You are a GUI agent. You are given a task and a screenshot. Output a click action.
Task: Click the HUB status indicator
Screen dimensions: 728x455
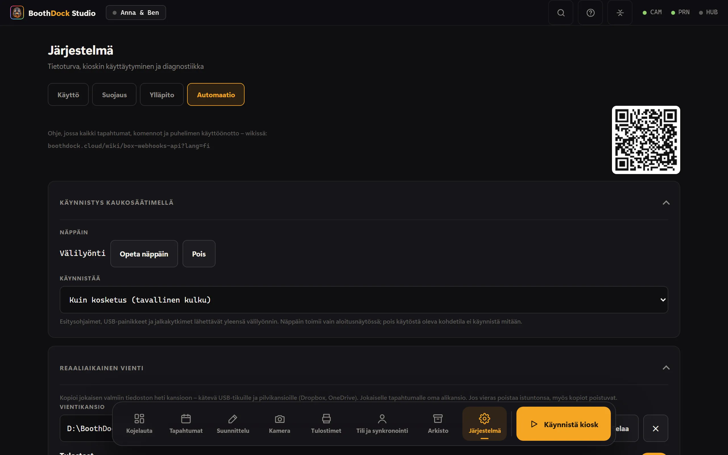pos(708,12)
